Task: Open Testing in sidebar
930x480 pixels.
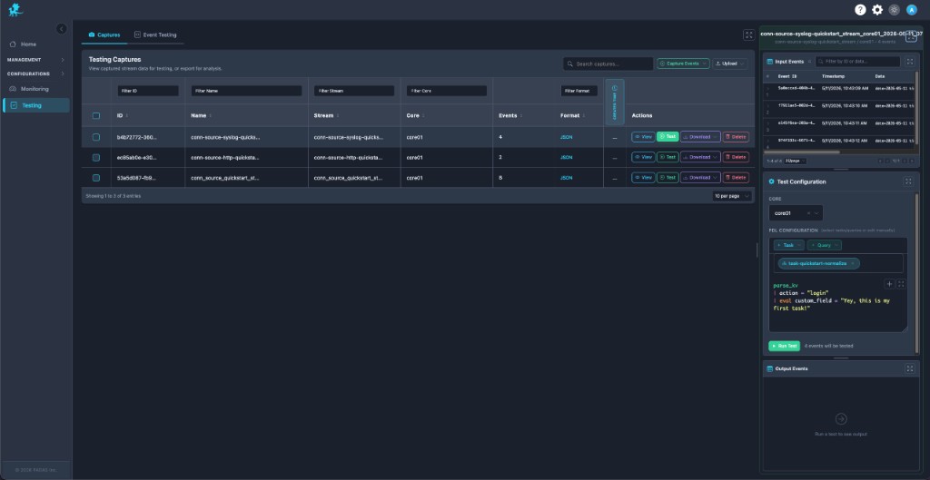Action: pos(36,105)
